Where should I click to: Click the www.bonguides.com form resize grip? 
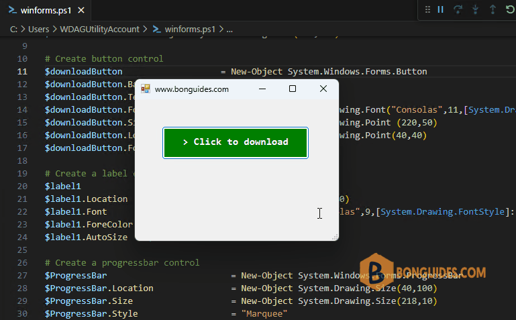pos(335,237)
